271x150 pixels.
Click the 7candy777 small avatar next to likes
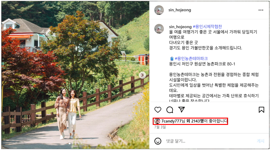coord(157,121)
